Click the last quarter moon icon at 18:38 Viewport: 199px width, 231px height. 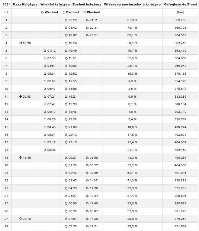[x=21, y=43]
